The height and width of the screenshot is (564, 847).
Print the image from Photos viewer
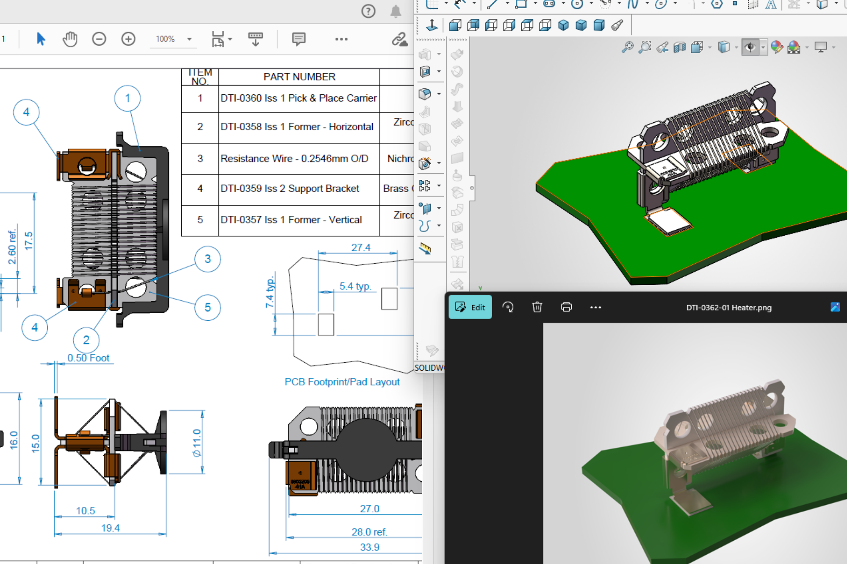566,307
